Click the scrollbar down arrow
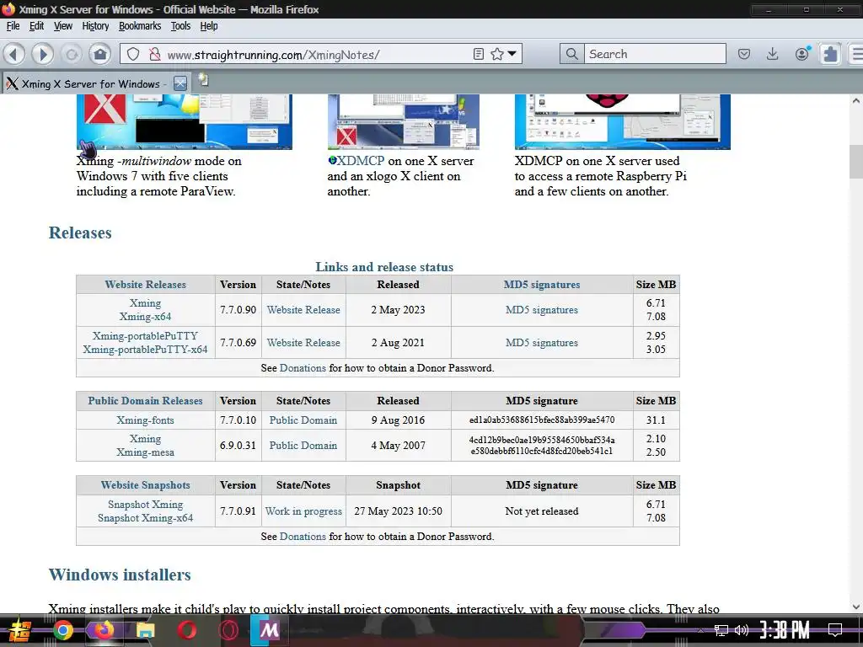Viewport: 863px width, 647px height. 856,607
